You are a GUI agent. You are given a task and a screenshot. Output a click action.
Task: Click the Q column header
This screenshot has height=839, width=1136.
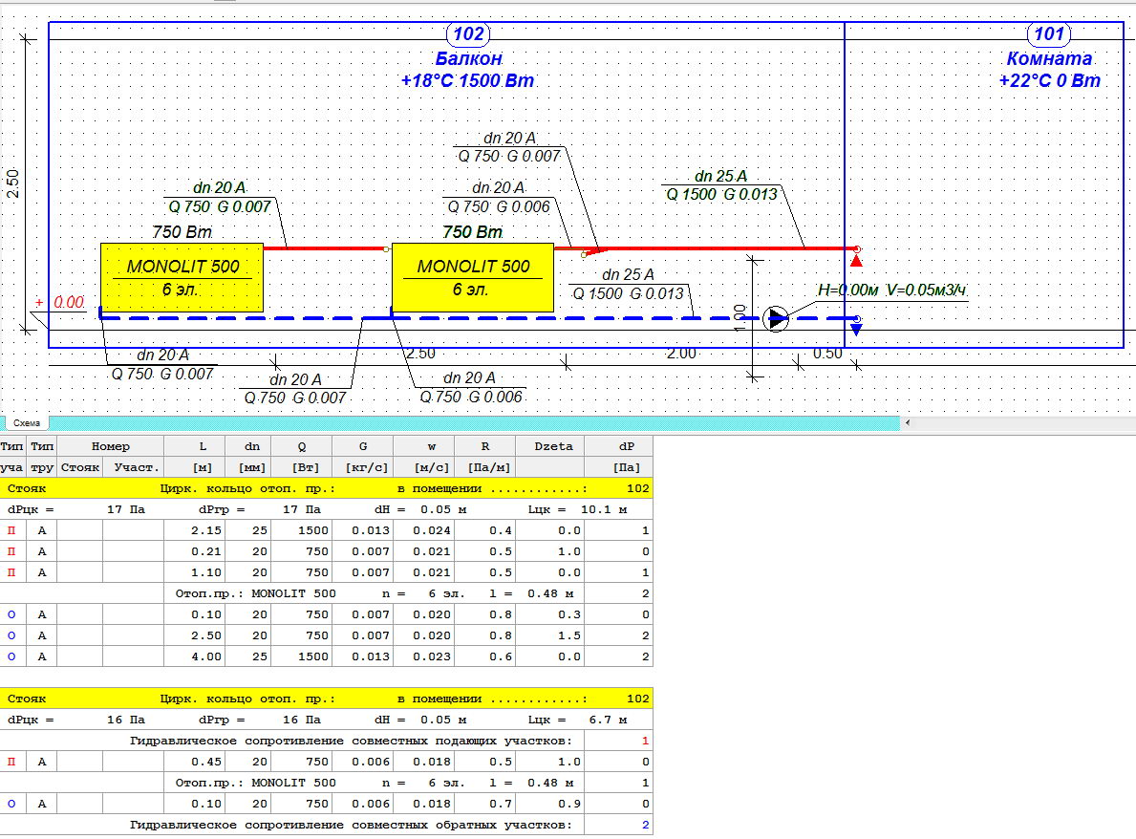click(x=301, y=446)
